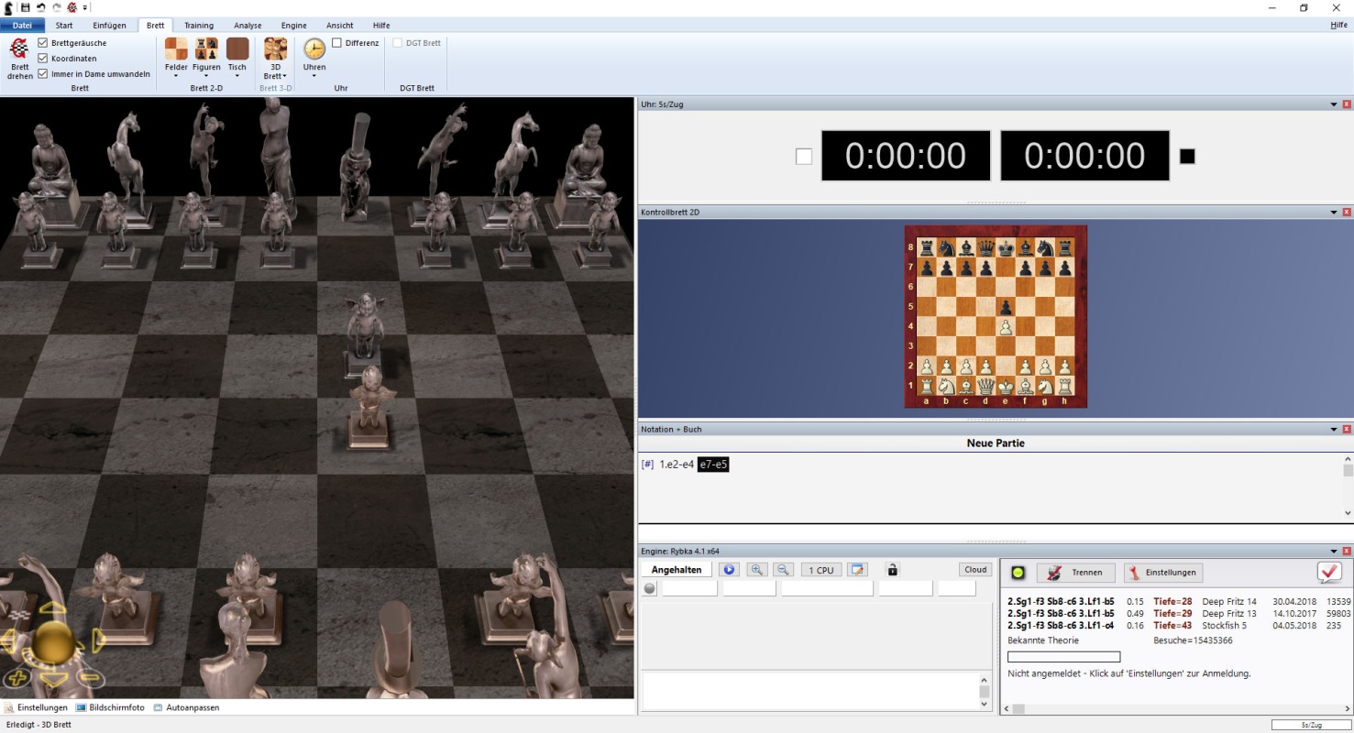The width and height of the screenshot is (1354, 733).
Task: Open cloud Einstellungen with the wrench button
Action: [x=1163, y=573]
